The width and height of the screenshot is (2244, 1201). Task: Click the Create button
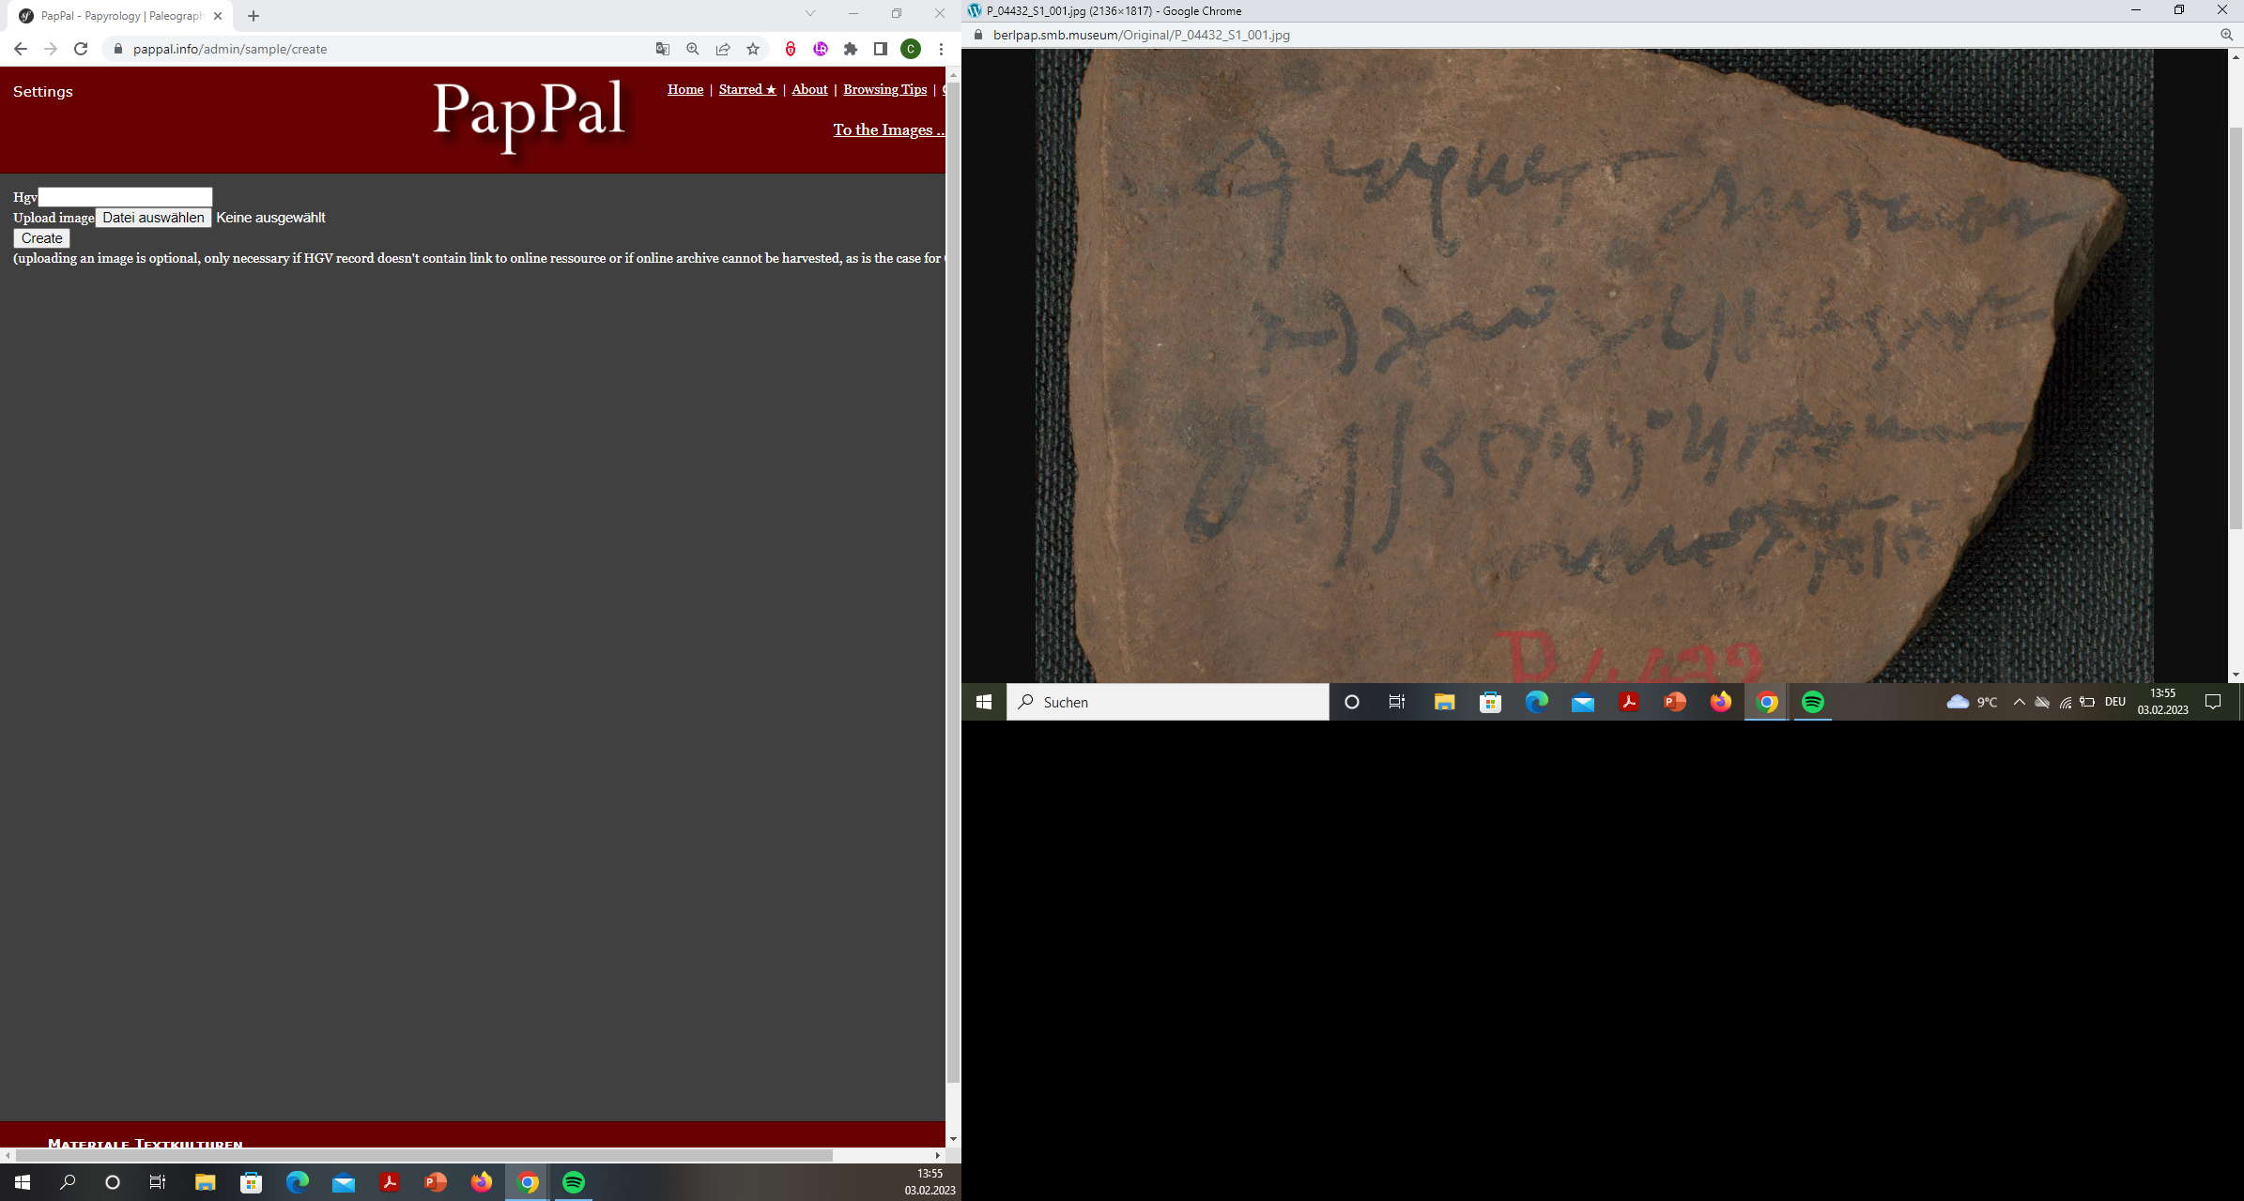click(42, 238)
